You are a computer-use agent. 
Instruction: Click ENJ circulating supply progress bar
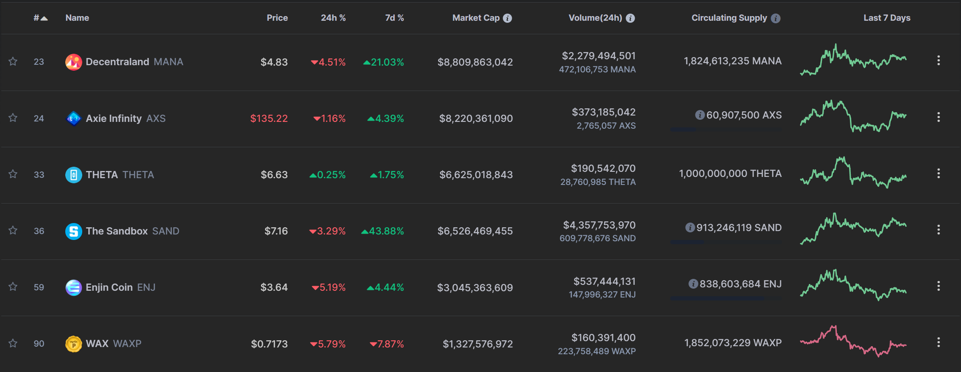pos(726,298)
